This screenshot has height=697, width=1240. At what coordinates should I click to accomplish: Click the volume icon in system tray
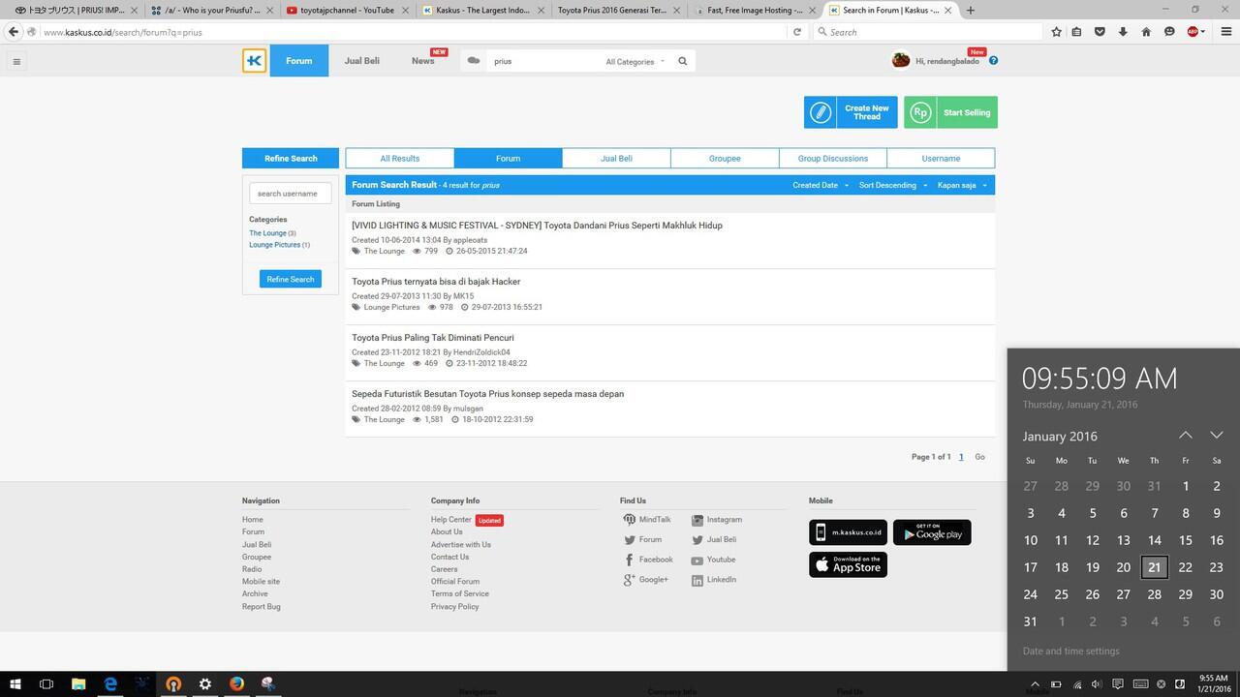(1098, 683)
